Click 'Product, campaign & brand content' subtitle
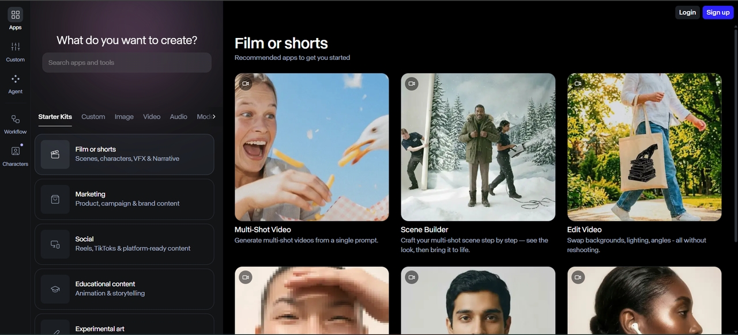 [x=127, y=204]
